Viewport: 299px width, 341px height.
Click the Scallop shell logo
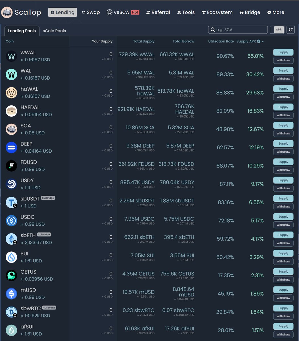pos(7,13)
